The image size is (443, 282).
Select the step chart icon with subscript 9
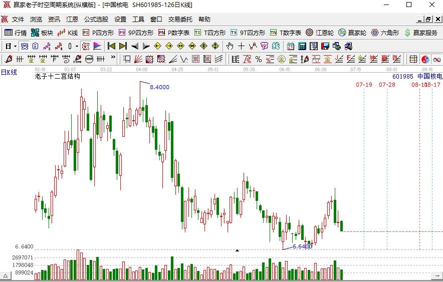tap(59, 46)
